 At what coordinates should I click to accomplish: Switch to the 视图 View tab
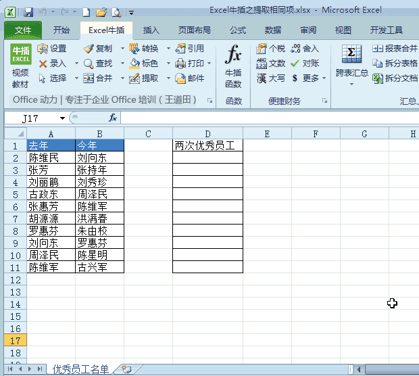point(343,30)
